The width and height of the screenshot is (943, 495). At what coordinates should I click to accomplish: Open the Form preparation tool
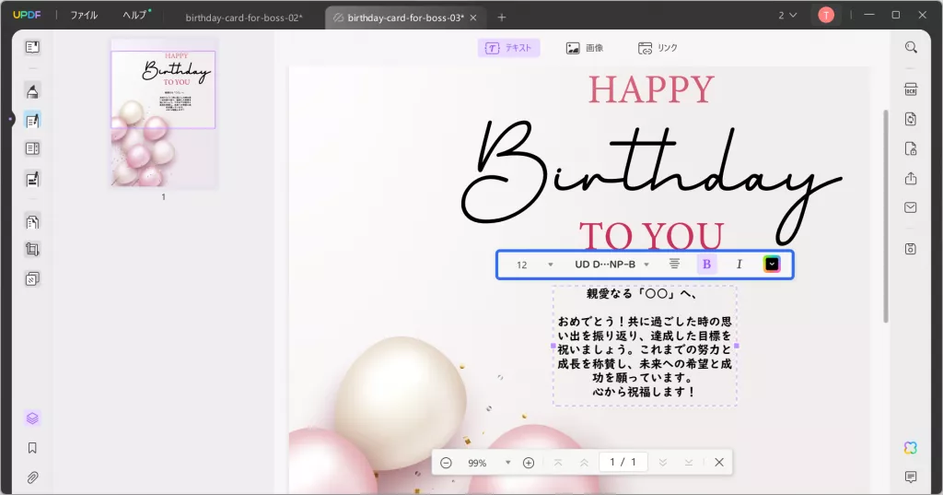coord(32,148)
